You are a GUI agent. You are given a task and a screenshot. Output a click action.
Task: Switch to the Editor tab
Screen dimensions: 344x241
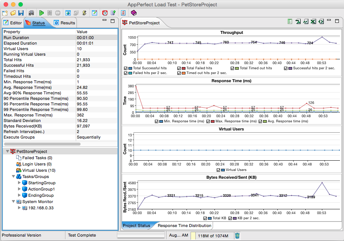coord(13,23)
